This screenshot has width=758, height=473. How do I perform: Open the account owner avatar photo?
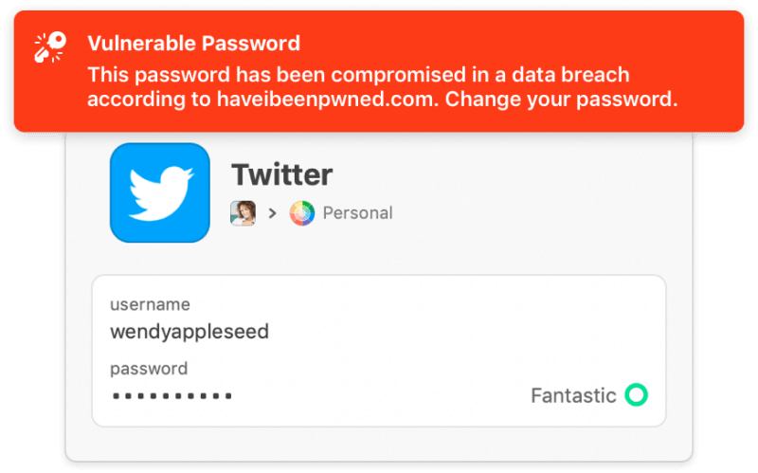pos(243,213)
